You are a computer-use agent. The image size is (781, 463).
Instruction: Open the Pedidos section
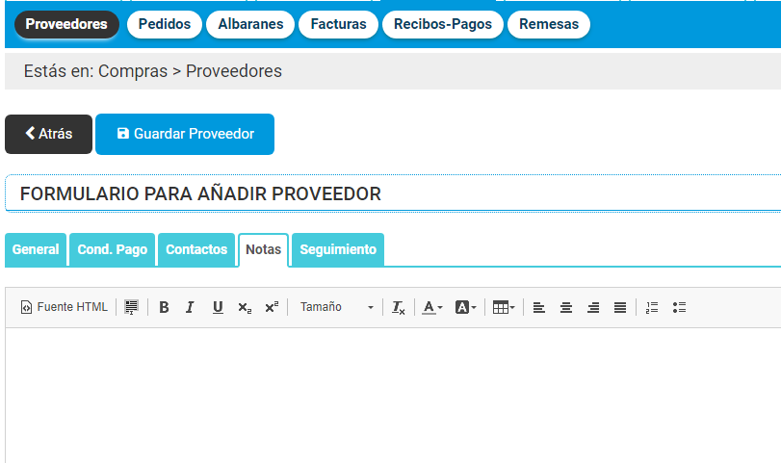165,24
